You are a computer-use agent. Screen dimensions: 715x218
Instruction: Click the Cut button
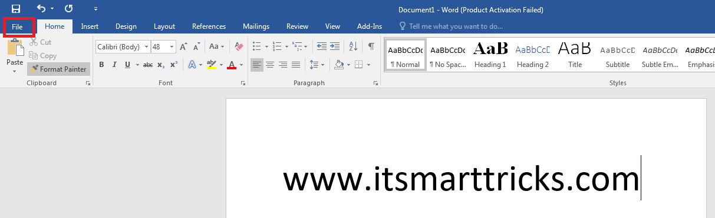41,42
